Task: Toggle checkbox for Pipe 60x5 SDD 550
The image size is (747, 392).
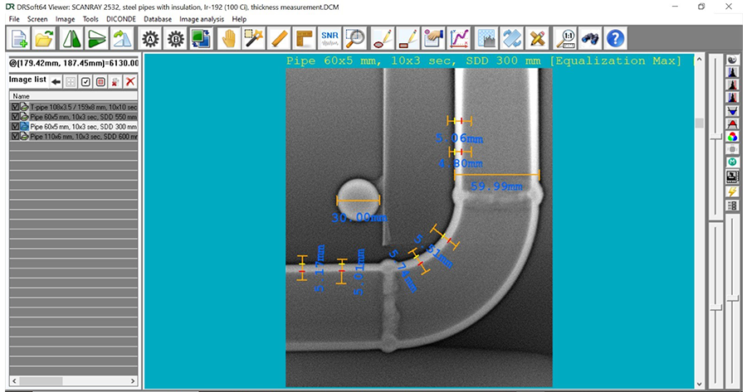Action: tap(14, 117)
